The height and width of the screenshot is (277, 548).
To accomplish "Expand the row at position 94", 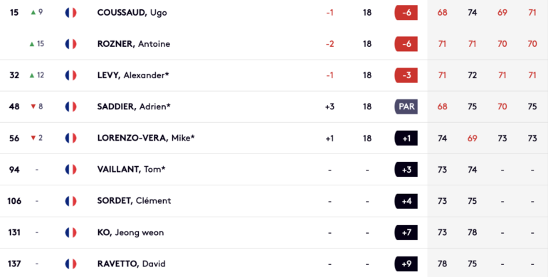I will [x=274, y=170].
